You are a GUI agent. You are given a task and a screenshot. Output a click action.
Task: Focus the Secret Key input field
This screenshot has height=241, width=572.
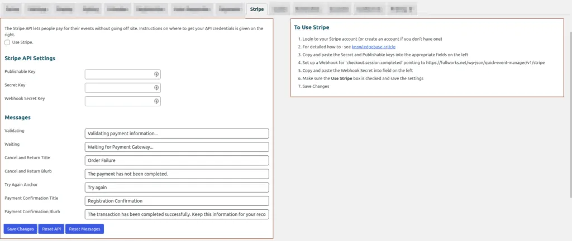tap(122, 87)
